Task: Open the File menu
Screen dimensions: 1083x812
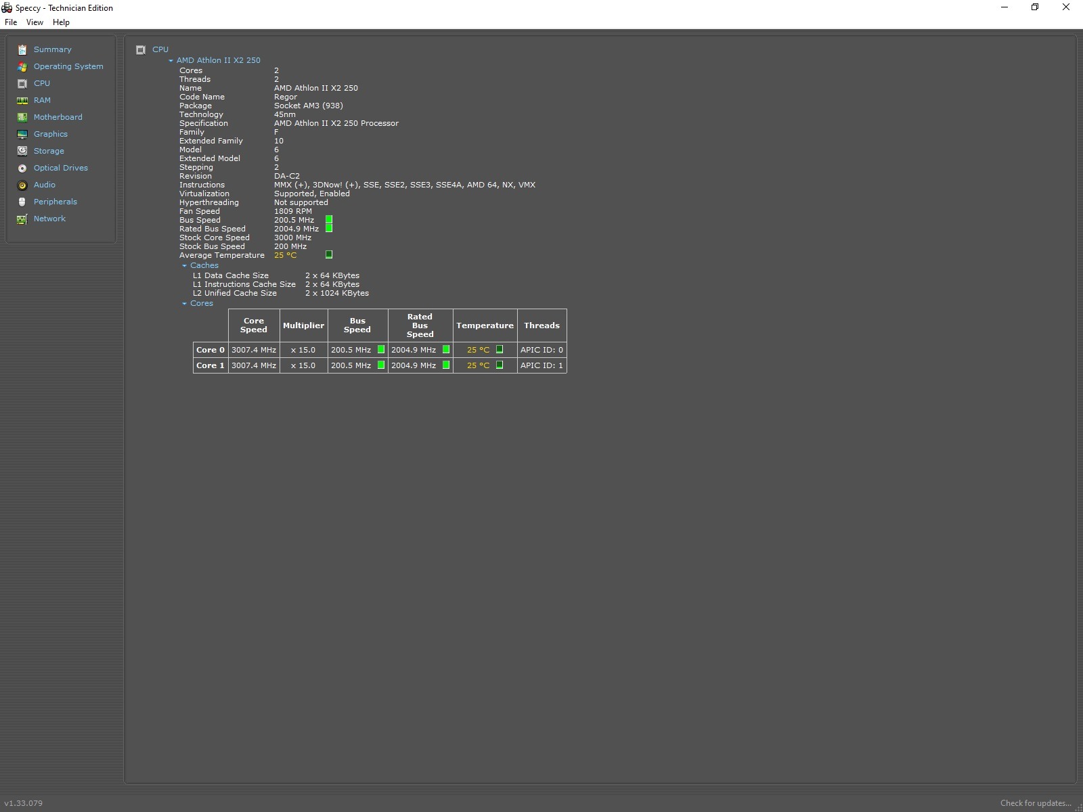Action: point(11,22)
